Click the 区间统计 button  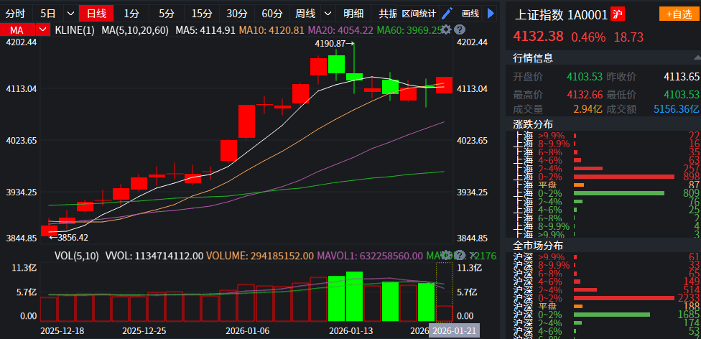419,13
